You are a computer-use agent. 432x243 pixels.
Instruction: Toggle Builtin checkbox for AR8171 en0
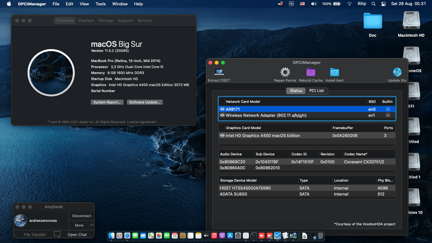coord(388,109)
